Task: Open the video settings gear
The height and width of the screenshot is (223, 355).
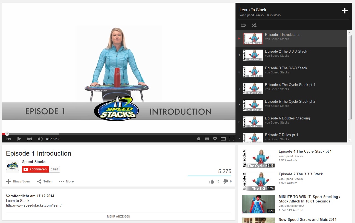Action: 215,139
